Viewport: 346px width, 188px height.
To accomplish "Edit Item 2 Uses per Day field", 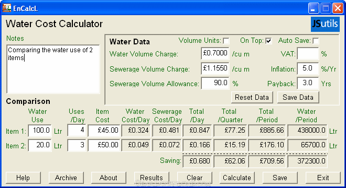I will [77, 145].
